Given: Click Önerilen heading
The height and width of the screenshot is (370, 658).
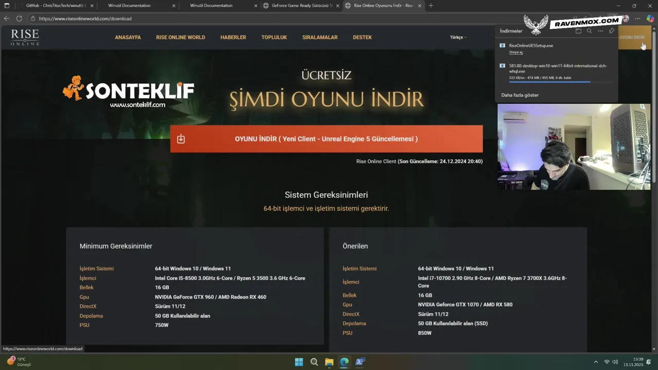Looking at the screenshot, I should pyautogui.click(x=355, y=246).
